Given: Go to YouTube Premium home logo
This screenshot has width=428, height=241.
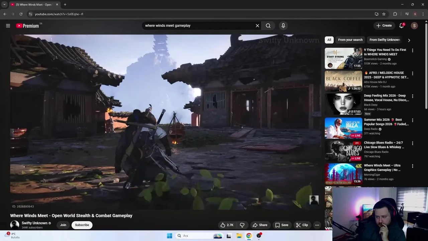Looking at the screenshot, I should click(x=28, y=26).
